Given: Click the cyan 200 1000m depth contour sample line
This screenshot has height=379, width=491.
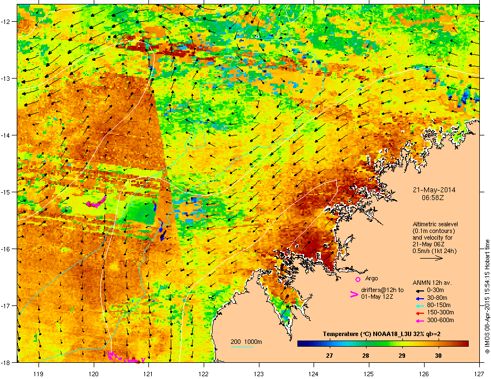Looking at the screenshot, I should coord(242,347).
